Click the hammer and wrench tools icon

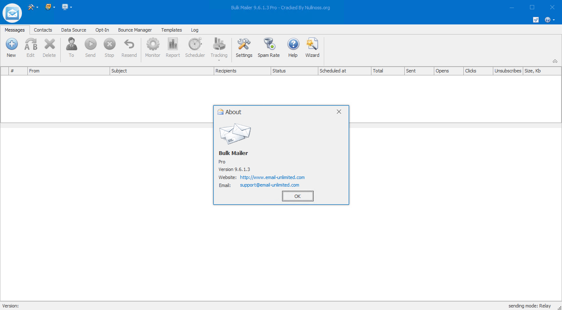tap(31, 7)
